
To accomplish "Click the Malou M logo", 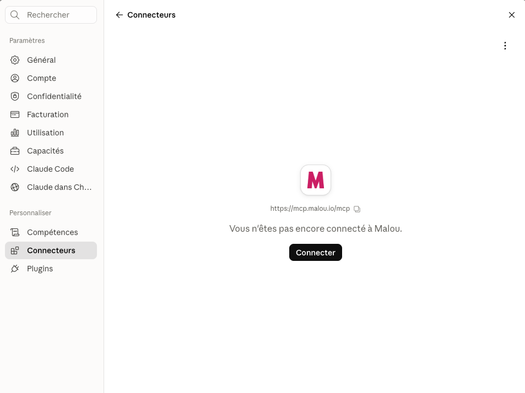I will pyautogui.click(x=316, y=180).
